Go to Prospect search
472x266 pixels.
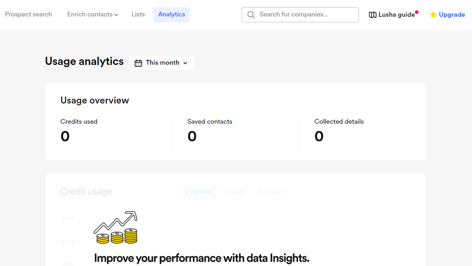click(28, 14)
